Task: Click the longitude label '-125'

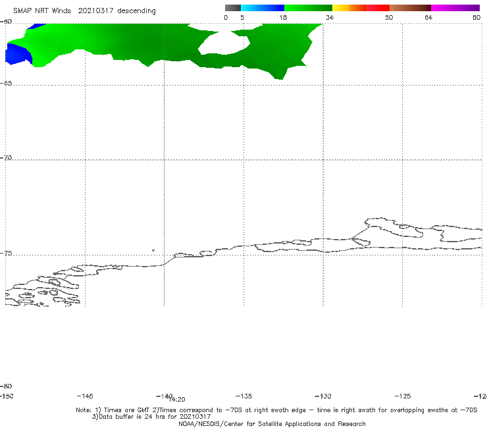Action: pos(403,396)
